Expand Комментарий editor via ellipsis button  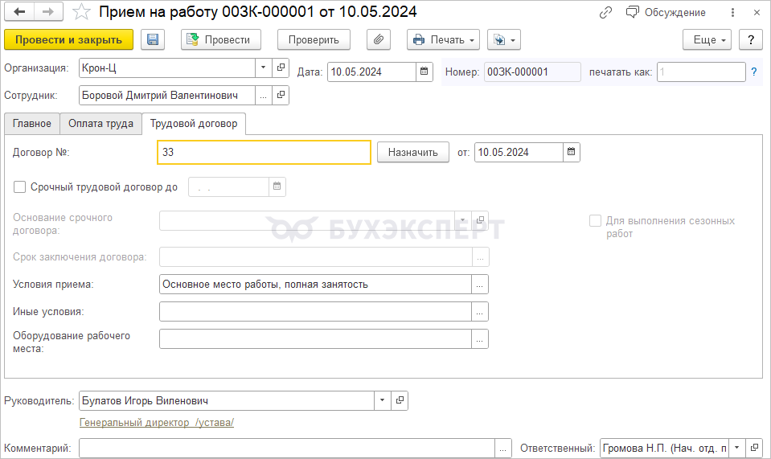[503, 449]
